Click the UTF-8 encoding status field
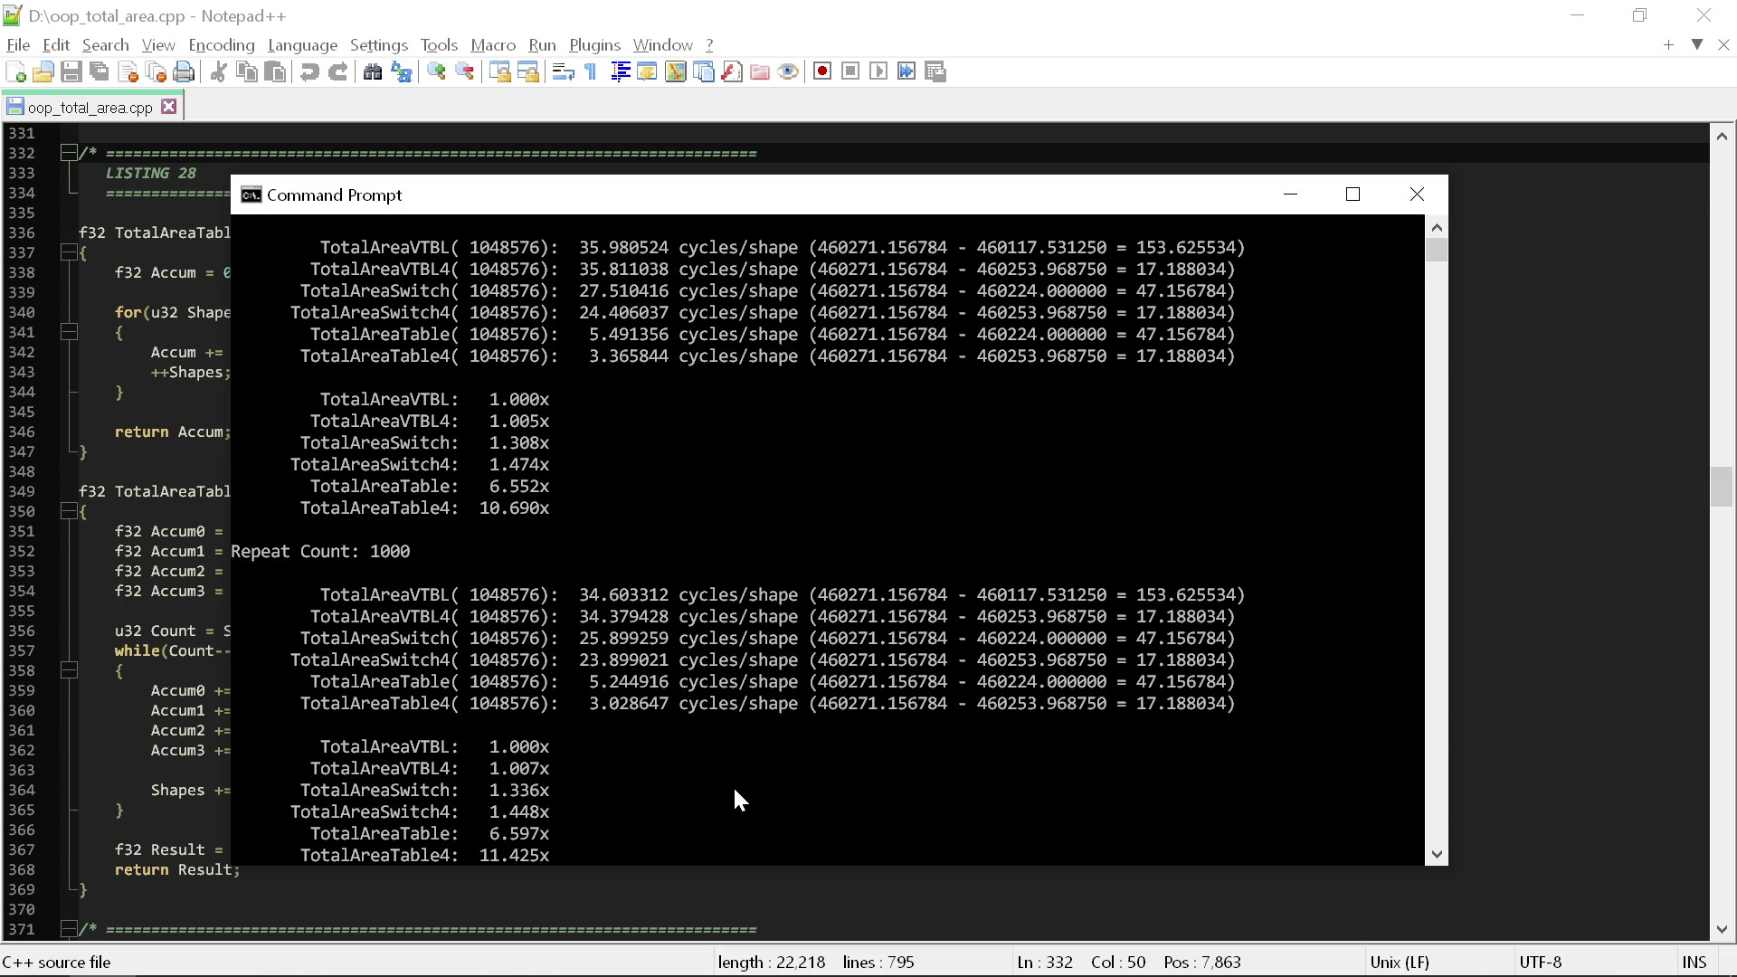The width and height of the screenshot is (1737, 977). pos(1540,962)
